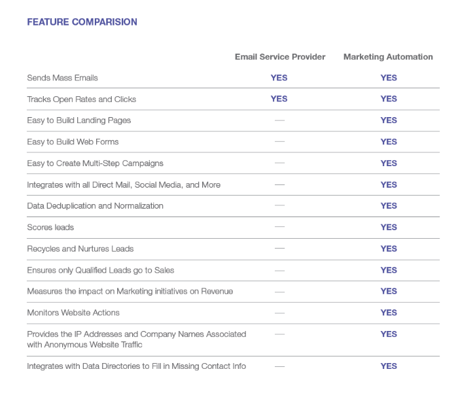475x399 pixels.
Task: Click the dash in Easy to Build Web Forms row
Action: pos(279,142)
